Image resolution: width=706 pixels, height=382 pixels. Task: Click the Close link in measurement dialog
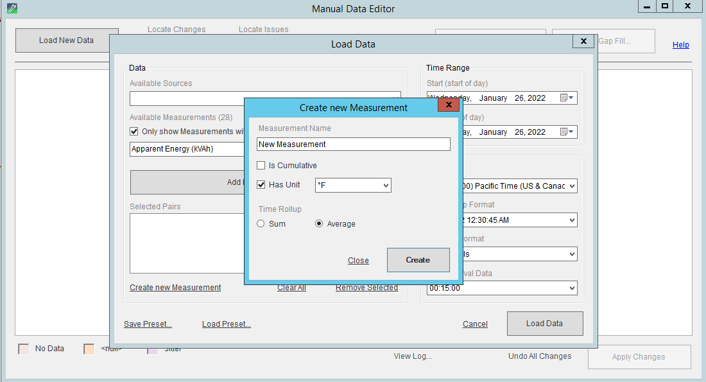tap(358, 261)
